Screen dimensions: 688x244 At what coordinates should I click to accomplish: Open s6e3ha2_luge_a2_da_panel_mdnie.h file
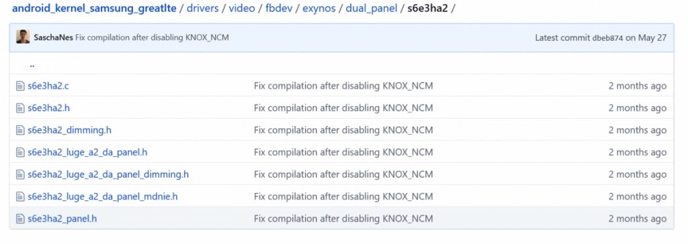click(103, 196)
